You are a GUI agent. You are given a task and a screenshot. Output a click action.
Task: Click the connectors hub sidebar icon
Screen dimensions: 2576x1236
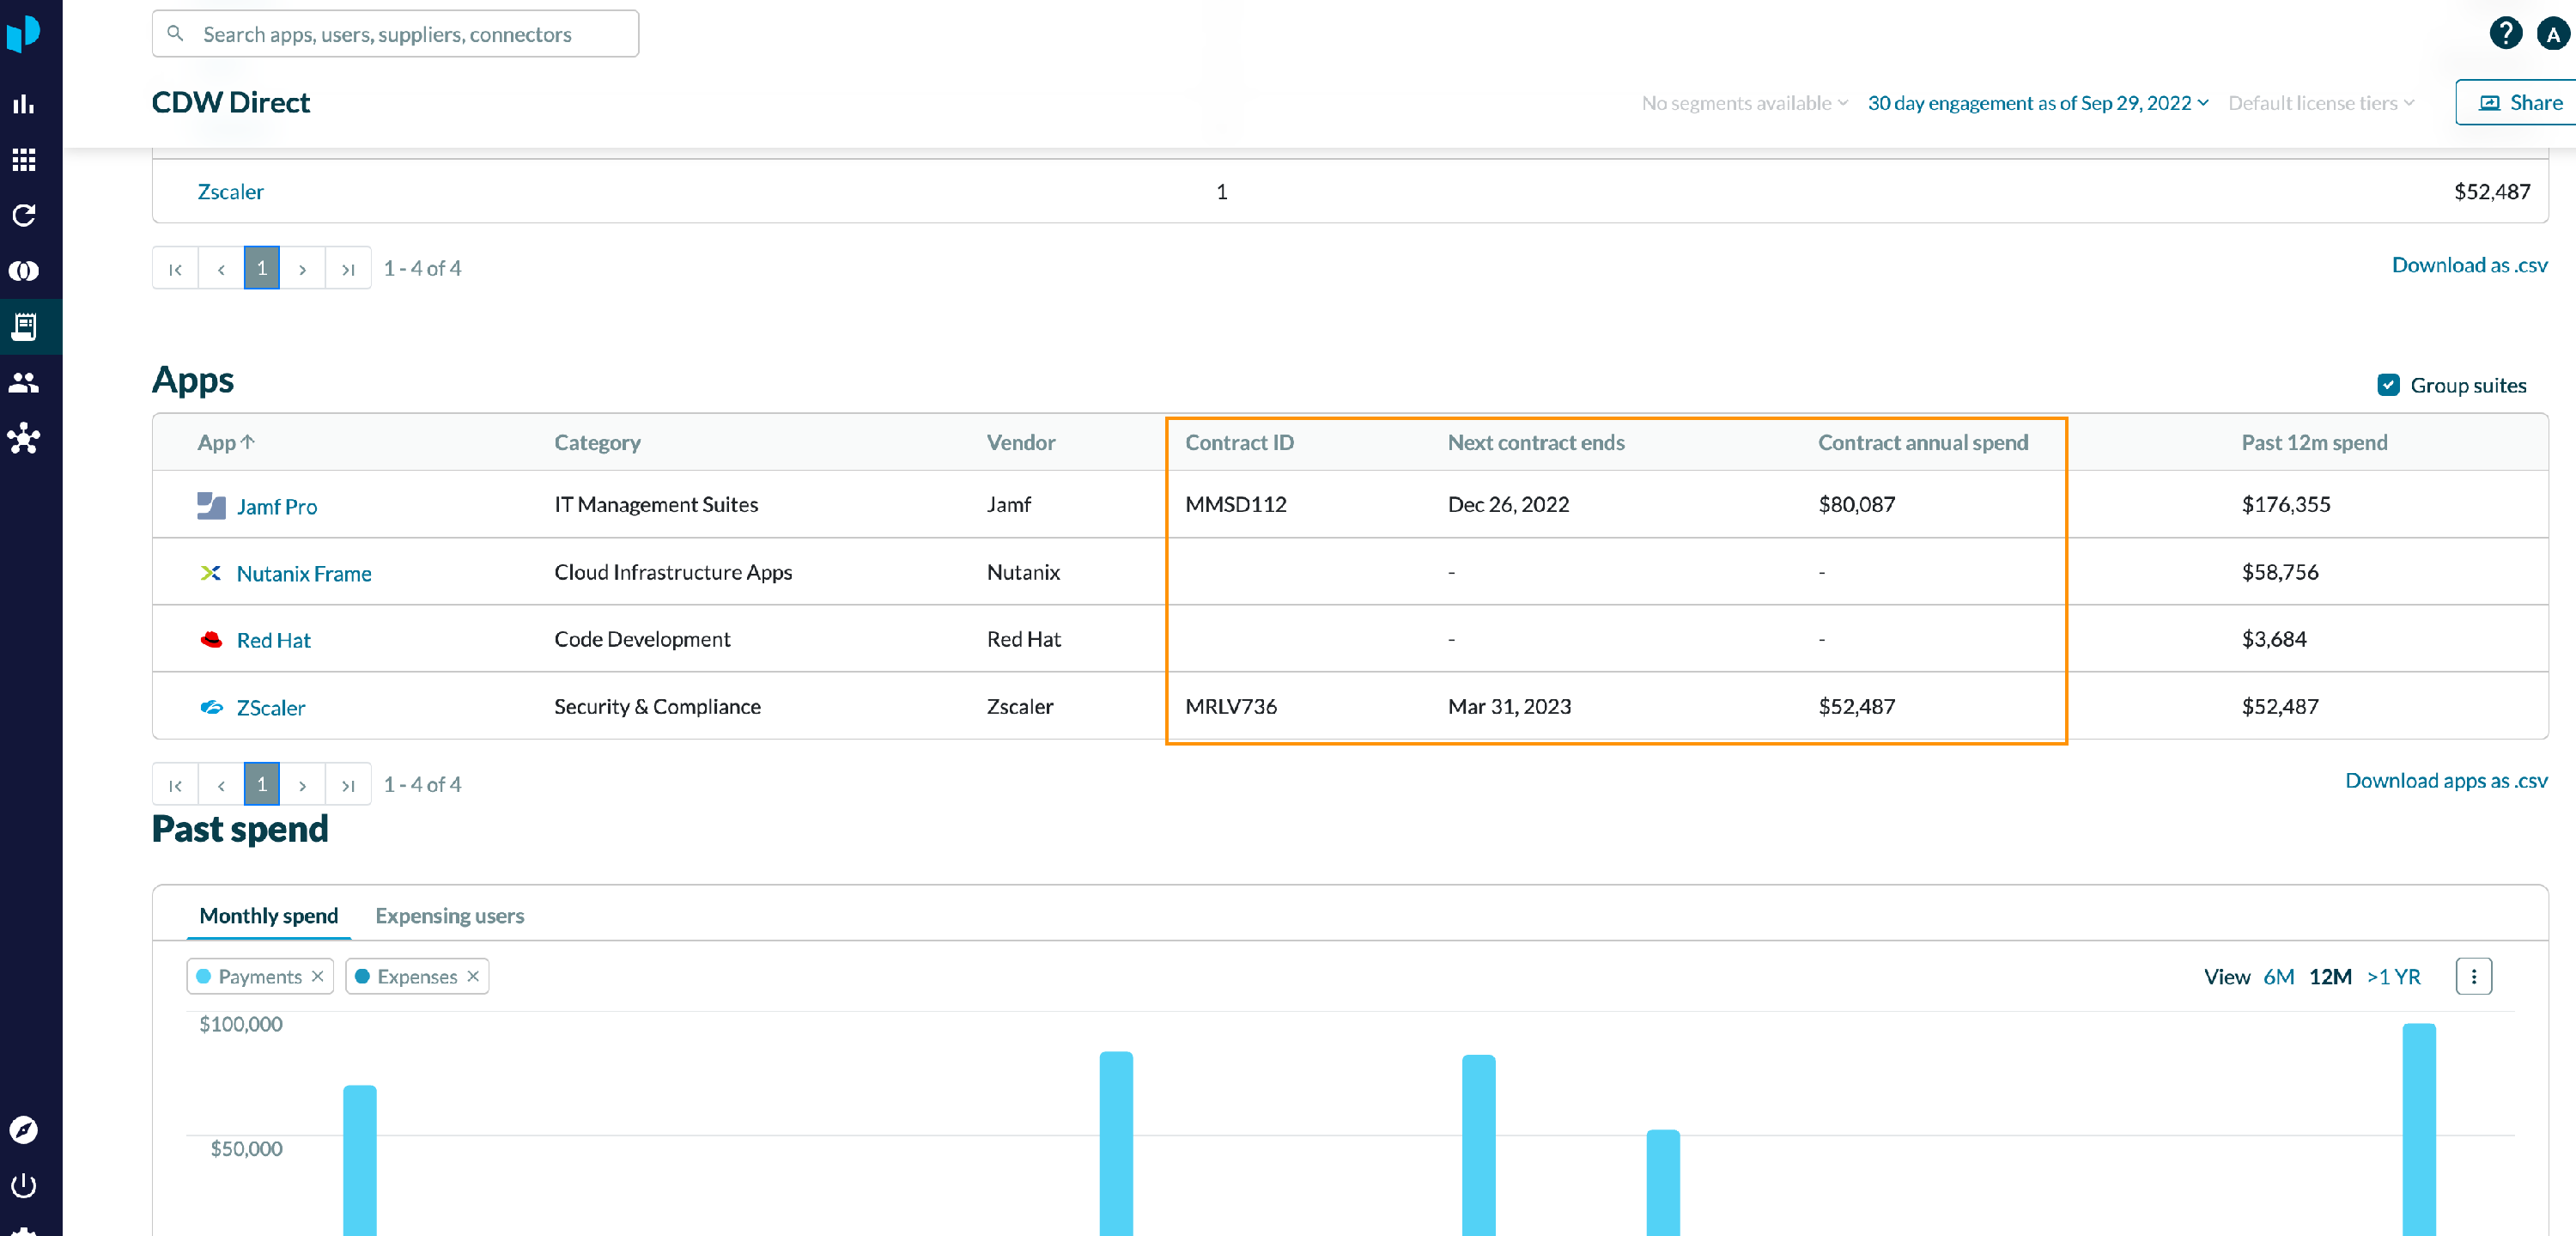point(24,438)
